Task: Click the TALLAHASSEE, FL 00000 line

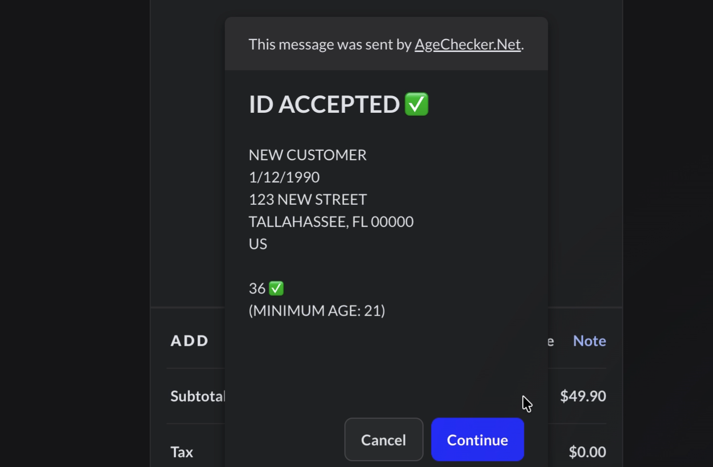Action: 331,222
